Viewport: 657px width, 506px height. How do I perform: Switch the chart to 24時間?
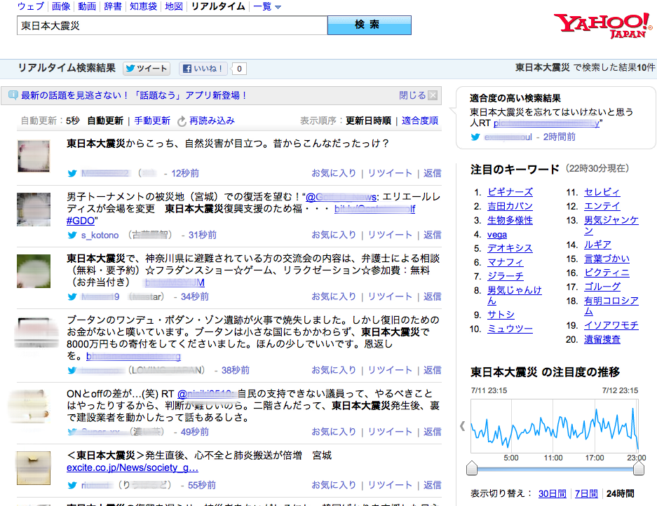point(620,494)
